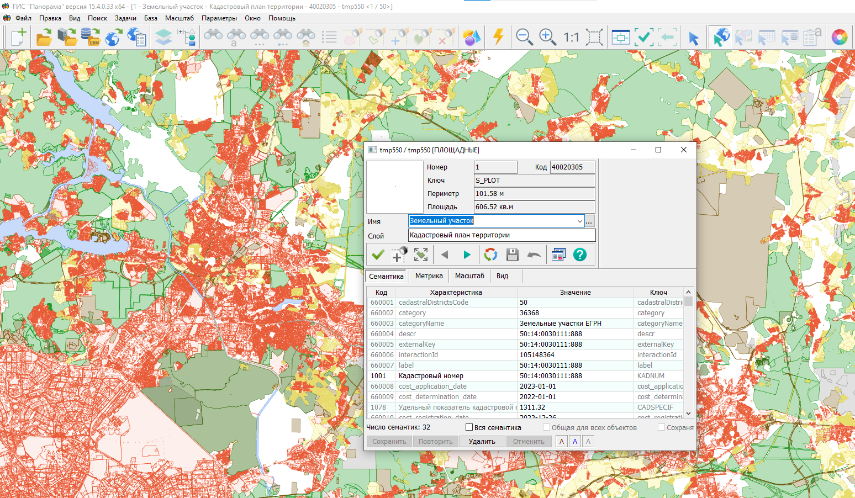Switch to the Масштаб tab in dialog
Image resolution: width=855 pixels, height=498 pixels.
[x=469, y=276]
